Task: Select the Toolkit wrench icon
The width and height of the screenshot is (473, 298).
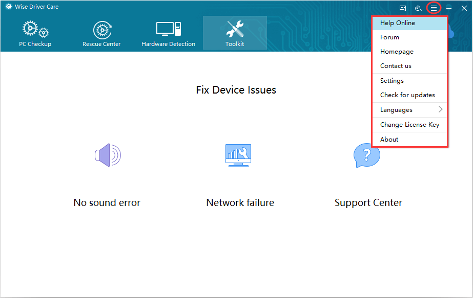Action: (235, 29)
